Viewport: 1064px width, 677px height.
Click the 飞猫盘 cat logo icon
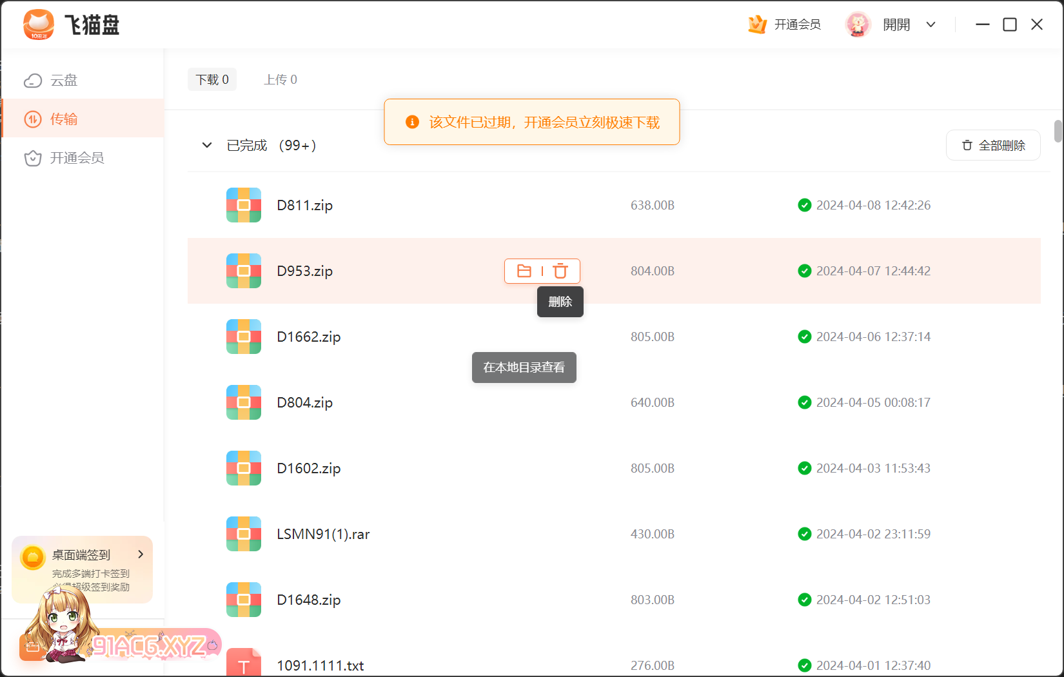[39, 25]
